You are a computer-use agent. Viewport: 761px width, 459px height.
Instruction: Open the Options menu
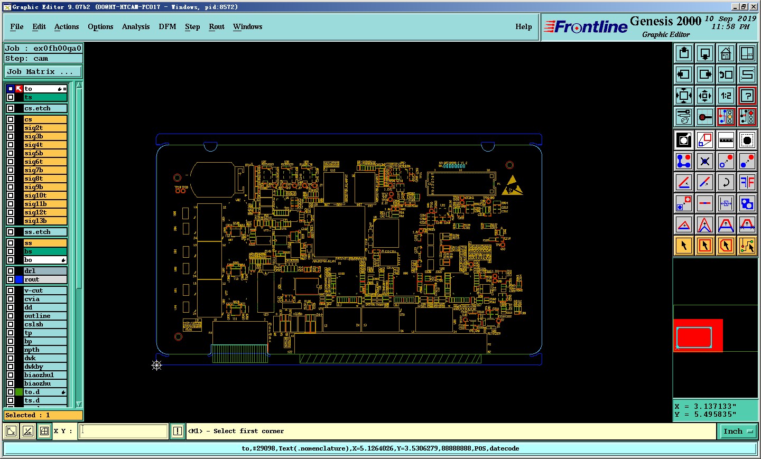pyautogui.click(x=100, y=27)
